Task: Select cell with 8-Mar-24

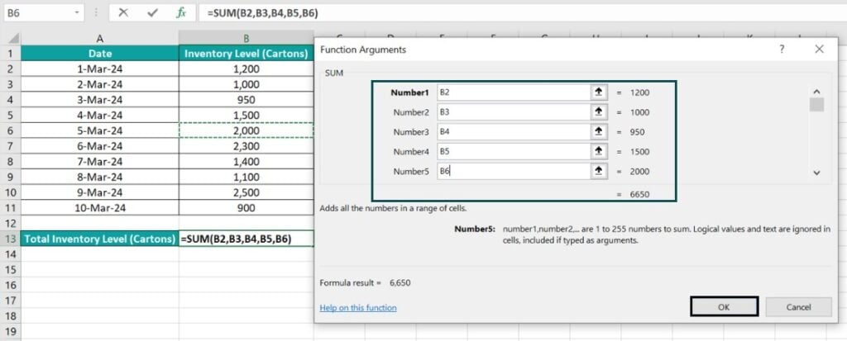Action: pyautogui.click(x=100, y=177)
